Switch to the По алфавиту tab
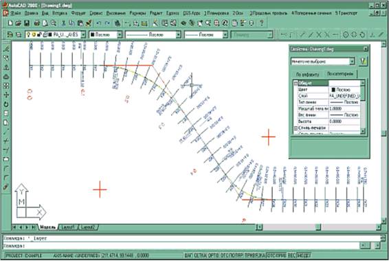This screenshot has height=261, width=389. [308, 74]
